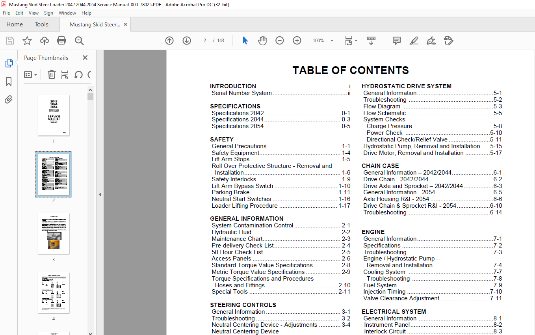Go to next page arrow
Image resolution: width=535 pixels, height=335 pixels.
187,41
